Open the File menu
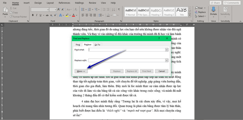This screenshot has height=120, width=243. pyautogui.click(x=5, y=3)
